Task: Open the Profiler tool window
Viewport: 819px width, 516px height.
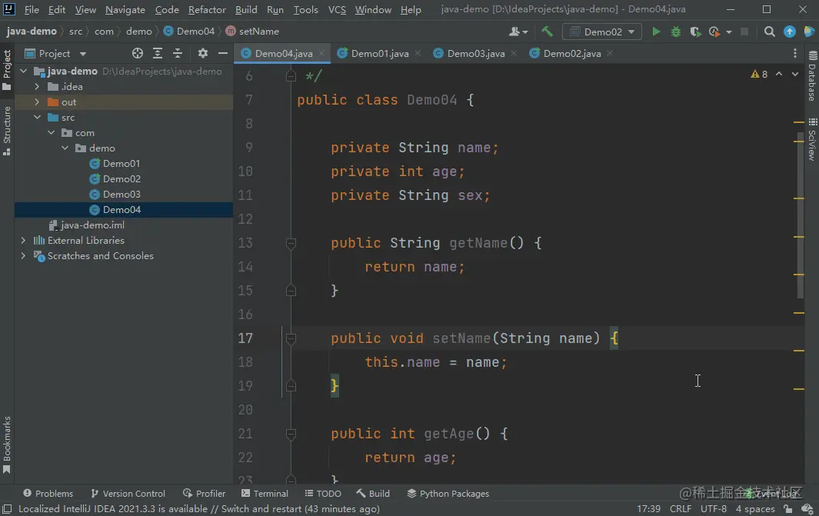Action: pos(205,494)
